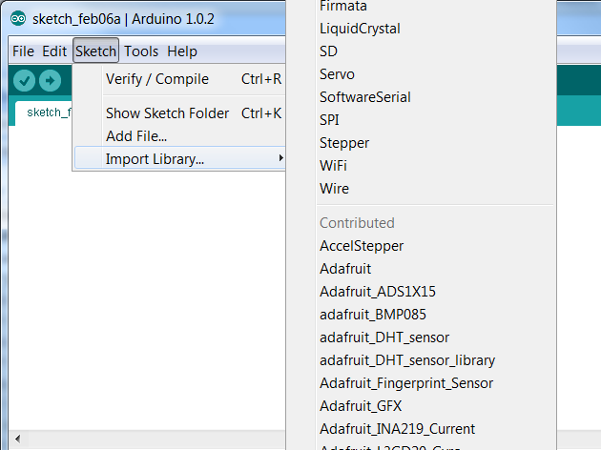Open the Edit menu

click(x=54, y=51)
